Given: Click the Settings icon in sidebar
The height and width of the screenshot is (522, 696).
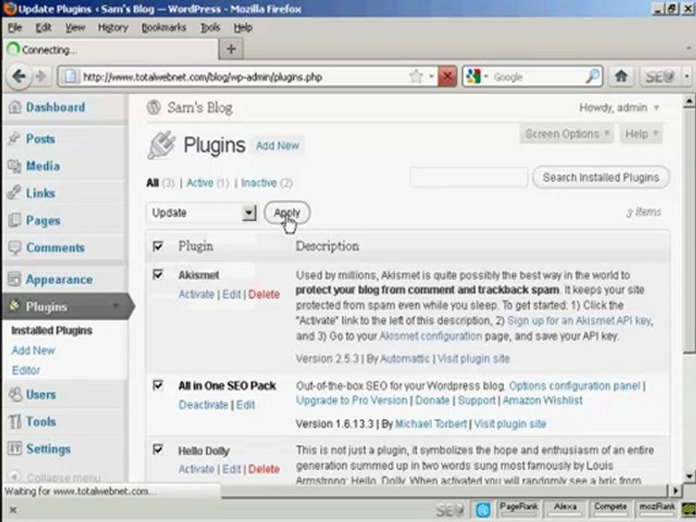Looking at the screenshot, I should 15,449.
